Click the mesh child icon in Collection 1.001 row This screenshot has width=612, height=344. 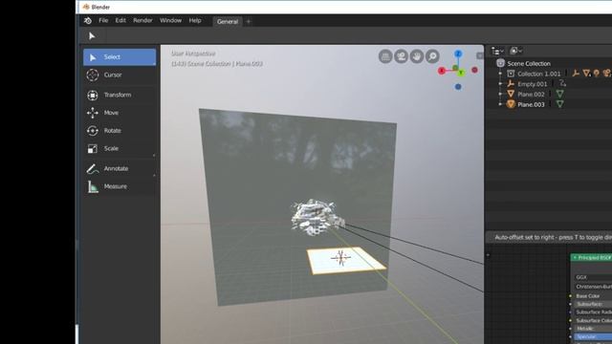(x=586, y=73)
